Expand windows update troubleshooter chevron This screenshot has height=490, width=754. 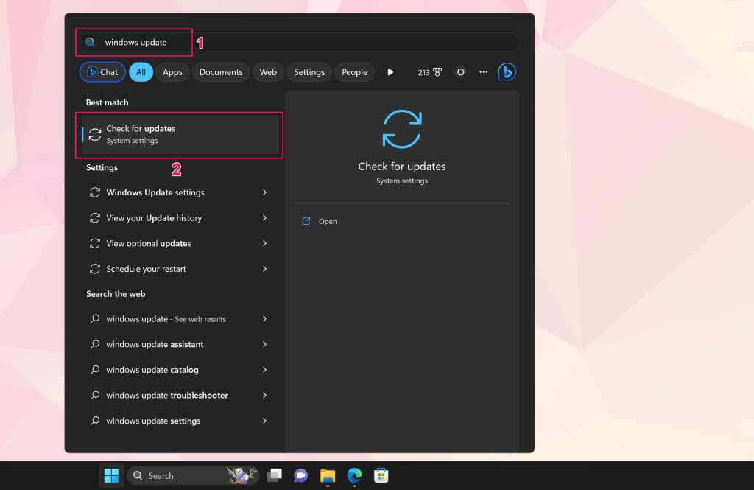[x=264, y=395]
